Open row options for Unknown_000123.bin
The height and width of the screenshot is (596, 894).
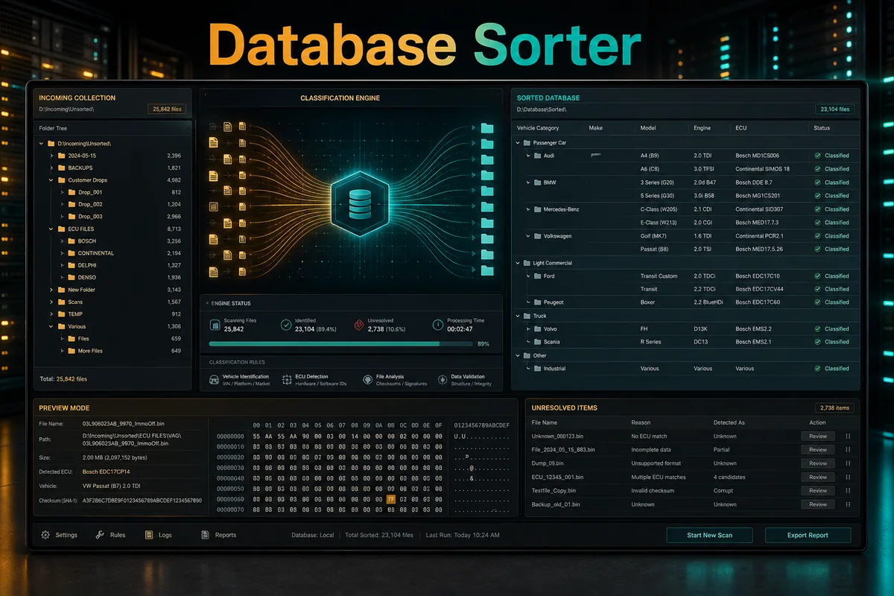coord(848,437)
